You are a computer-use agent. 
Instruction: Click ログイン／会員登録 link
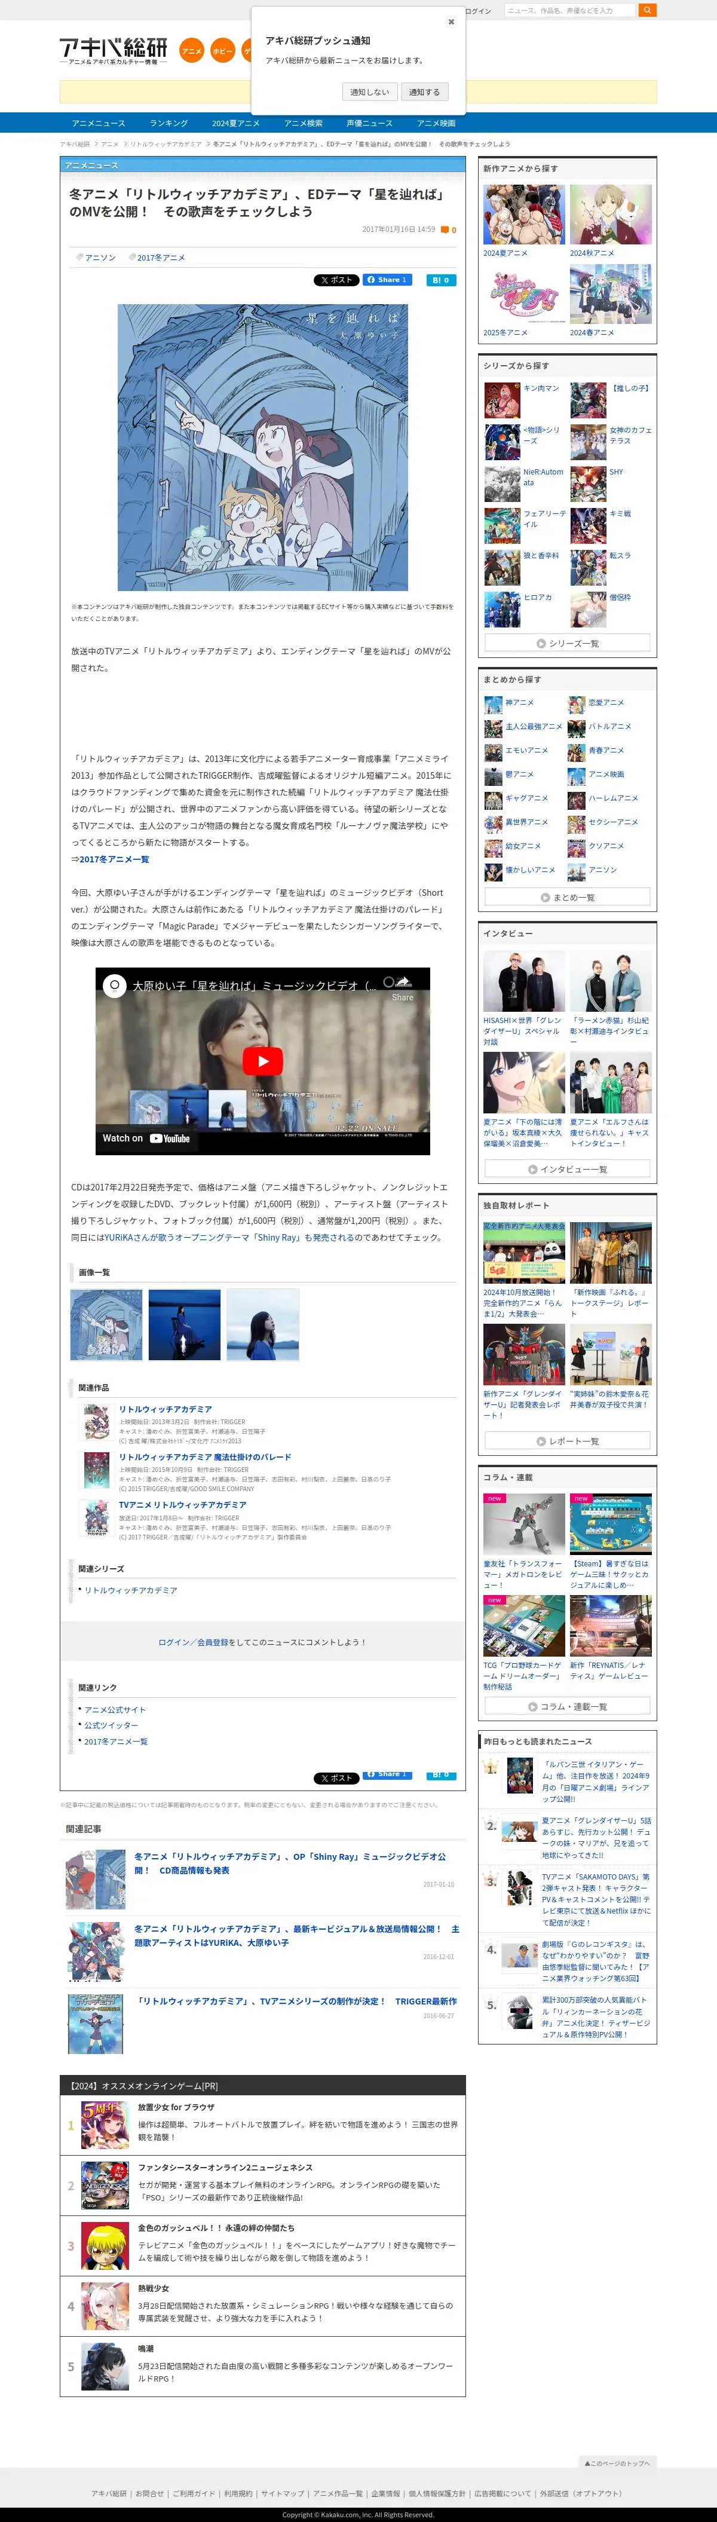click(193, 1642)
